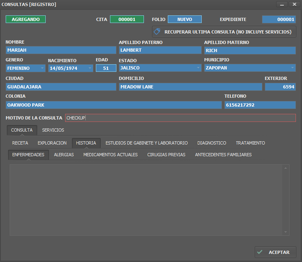Expand the Municipio dropdown showing Zapopan
302x262 pixels.
[292, 68]
